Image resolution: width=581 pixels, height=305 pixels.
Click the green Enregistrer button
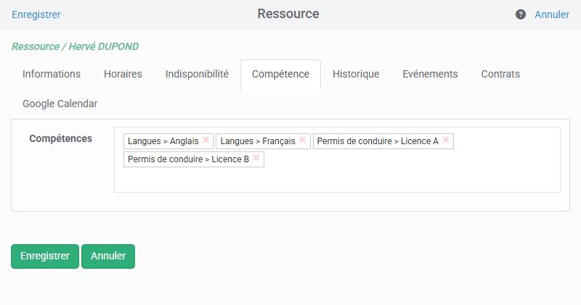pos(45,256)
